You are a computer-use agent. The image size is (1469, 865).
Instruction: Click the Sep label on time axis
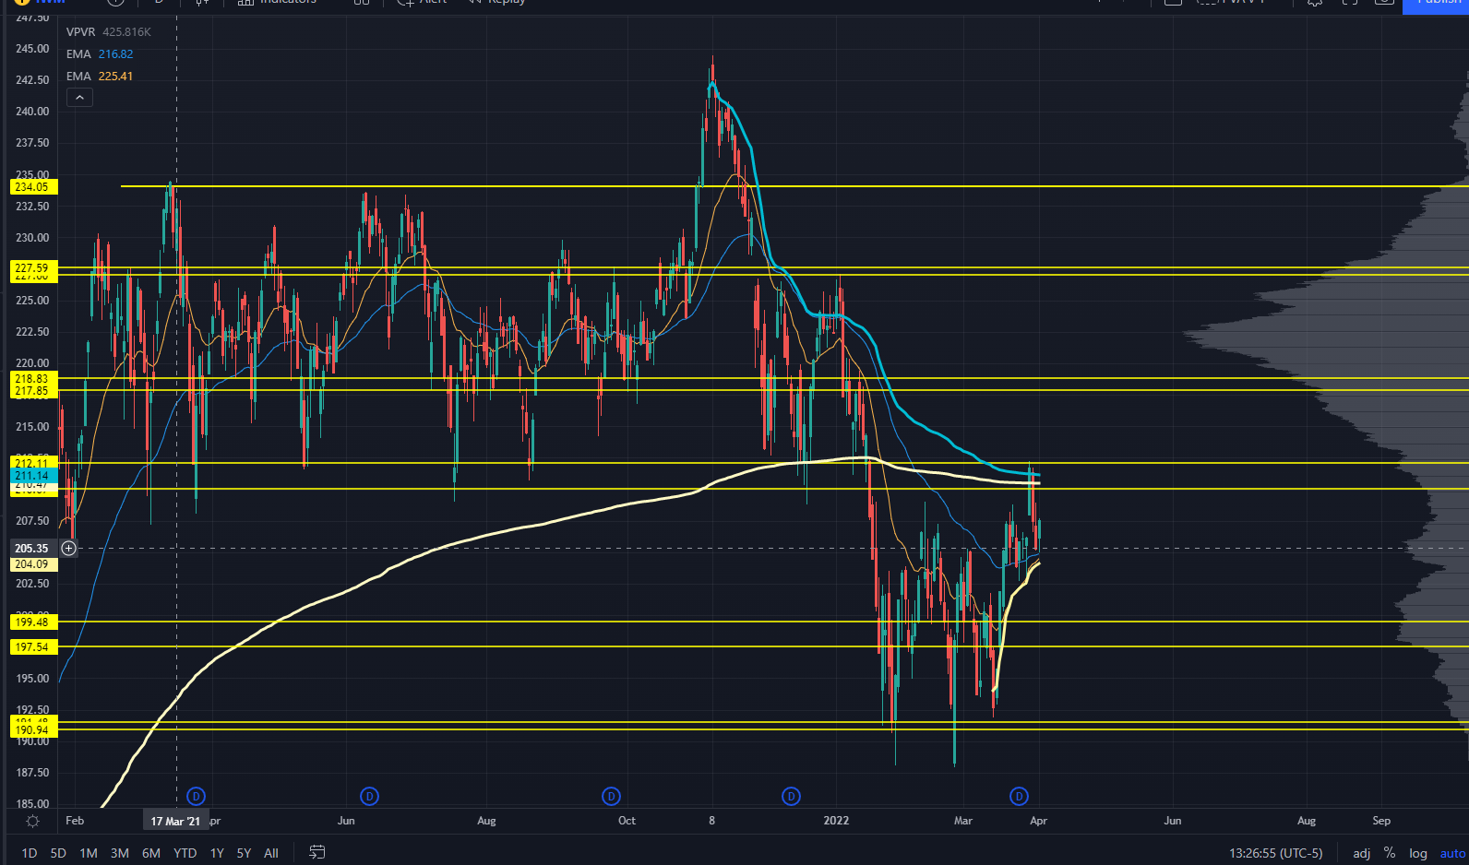(1381, 821)
